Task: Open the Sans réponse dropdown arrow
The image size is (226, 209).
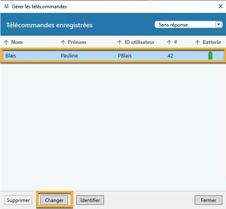Action: (x=219, y=24)
